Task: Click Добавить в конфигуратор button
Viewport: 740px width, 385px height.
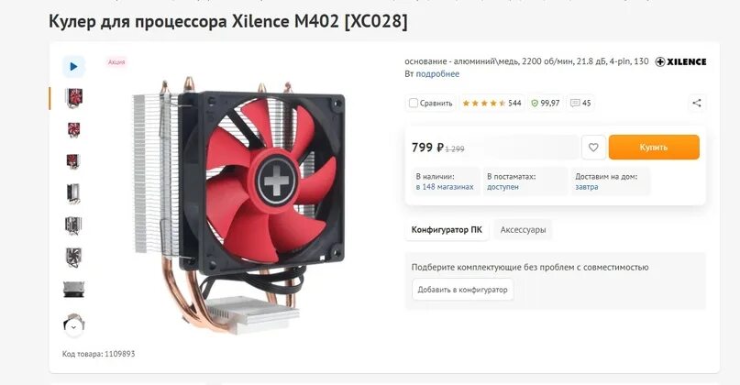Action: point(462,290)
